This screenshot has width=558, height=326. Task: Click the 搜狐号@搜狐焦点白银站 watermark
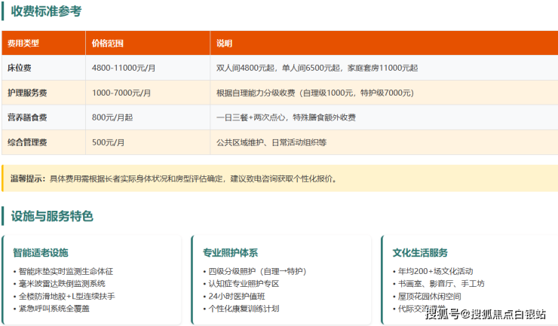486,314
